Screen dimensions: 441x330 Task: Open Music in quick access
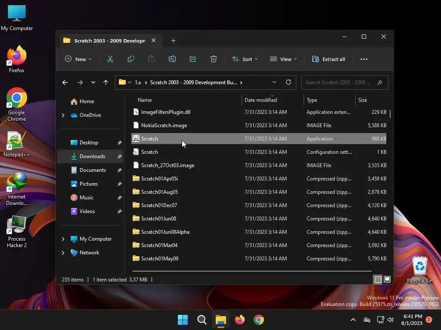click(86, 198)
